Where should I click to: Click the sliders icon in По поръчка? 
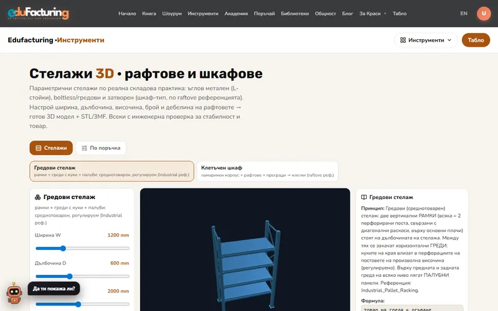pyautogui.click(x=84, y=148)
